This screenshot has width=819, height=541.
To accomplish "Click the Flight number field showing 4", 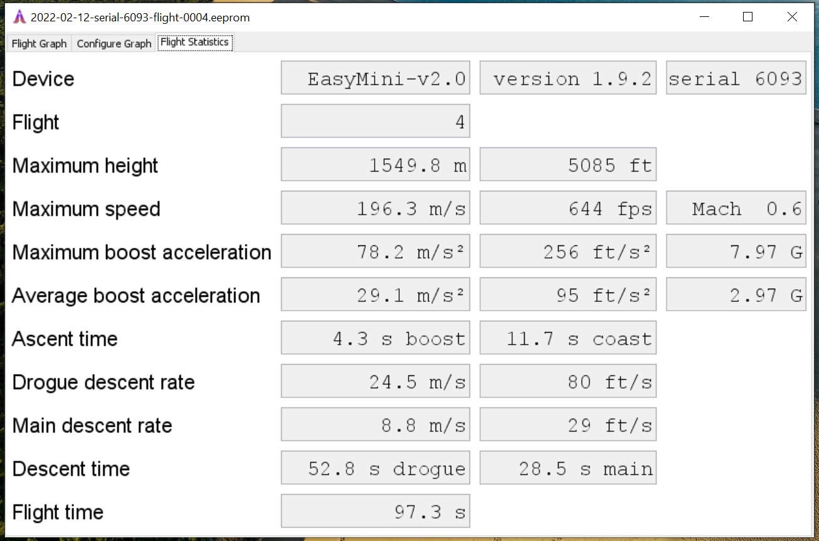I will [375, 121].
